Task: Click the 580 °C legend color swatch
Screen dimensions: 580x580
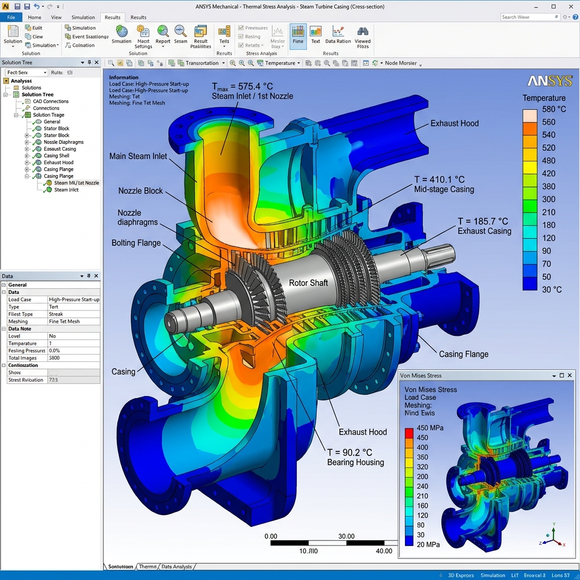Action: 530,116
